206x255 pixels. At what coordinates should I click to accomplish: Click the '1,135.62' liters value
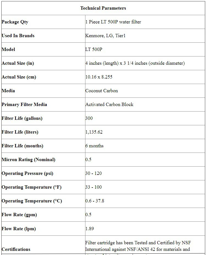94,132
